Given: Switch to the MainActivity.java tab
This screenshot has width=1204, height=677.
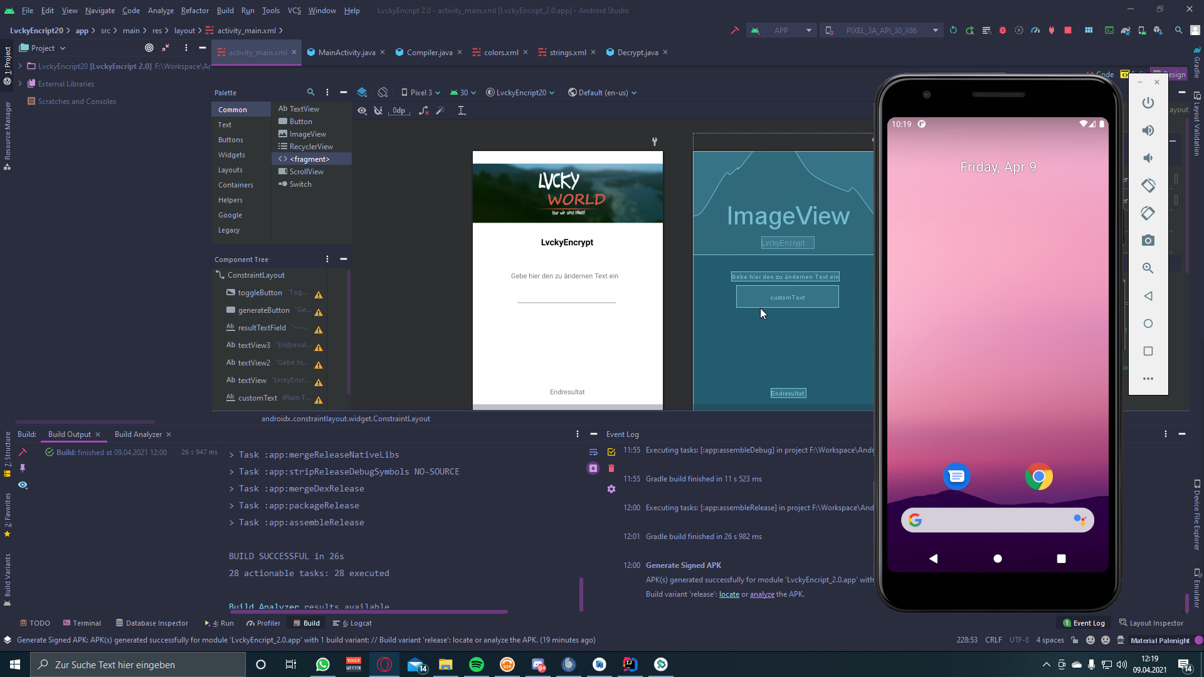Looking at the screenshot, I should 346,52.
